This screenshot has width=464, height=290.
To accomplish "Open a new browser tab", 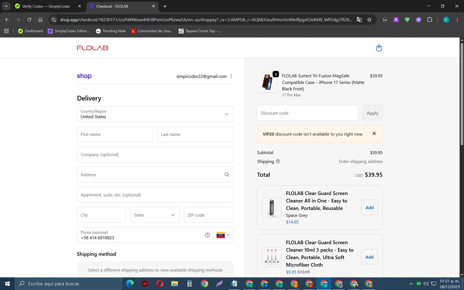I will click(x=165, y=6).
